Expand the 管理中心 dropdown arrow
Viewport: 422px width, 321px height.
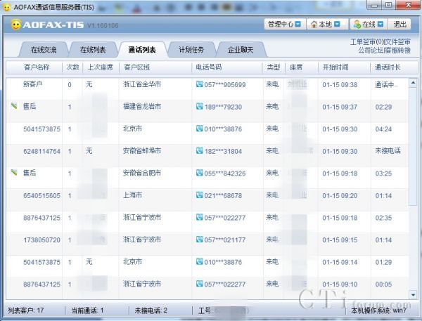coord(298,25)
